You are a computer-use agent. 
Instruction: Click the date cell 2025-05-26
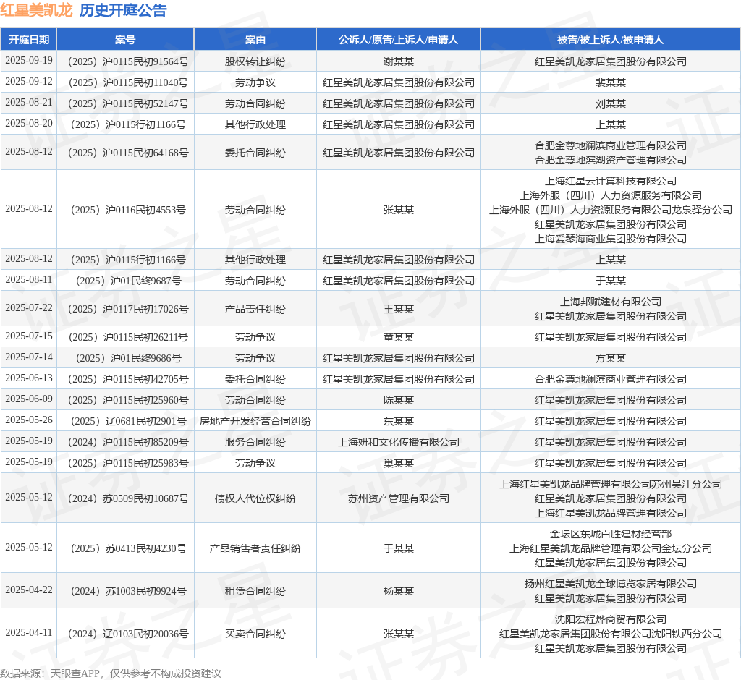pos(29,420)
